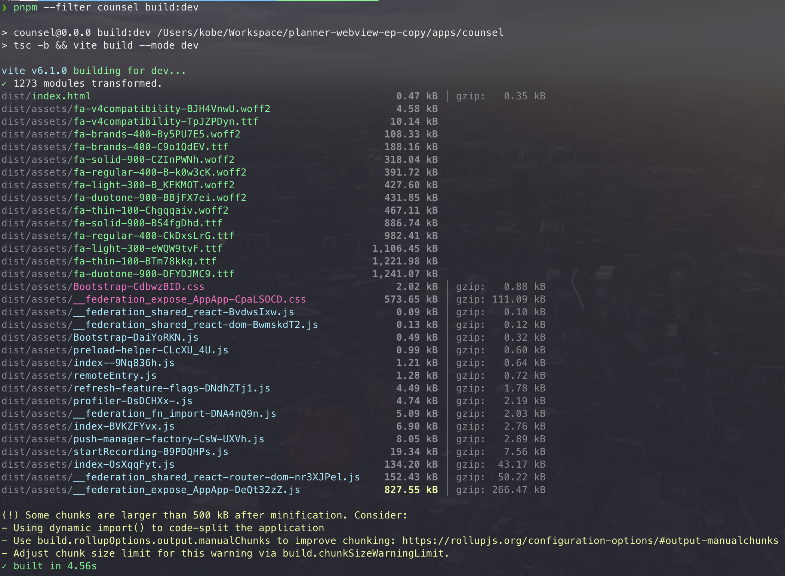Click 'build.rollupOptions.output.manualChunks' text
Image resolution: width=785 pixels, height=576 pixels.
(x=154, y=541)
